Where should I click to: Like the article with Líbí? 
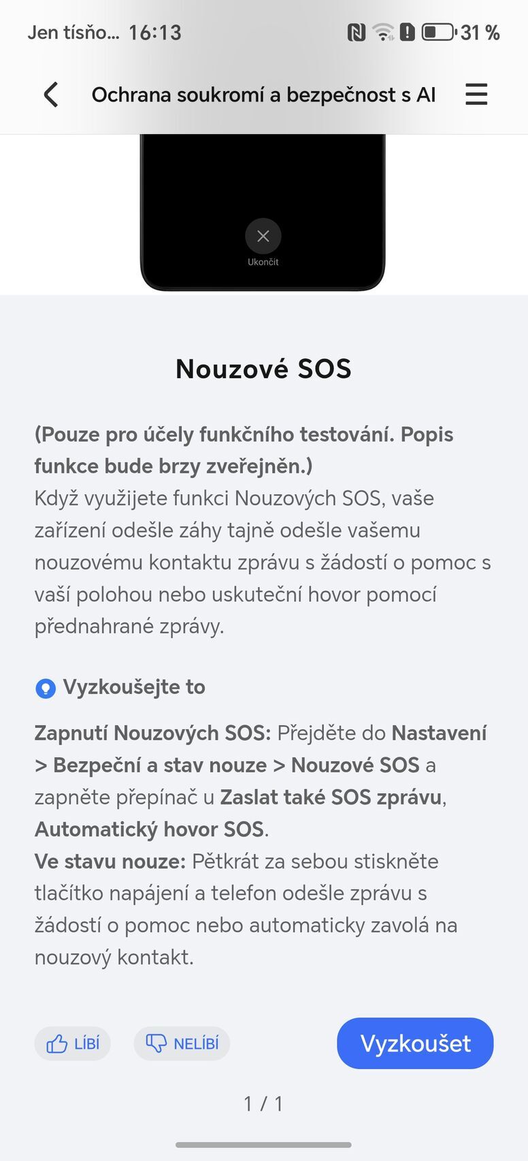tap(73, 1043)
